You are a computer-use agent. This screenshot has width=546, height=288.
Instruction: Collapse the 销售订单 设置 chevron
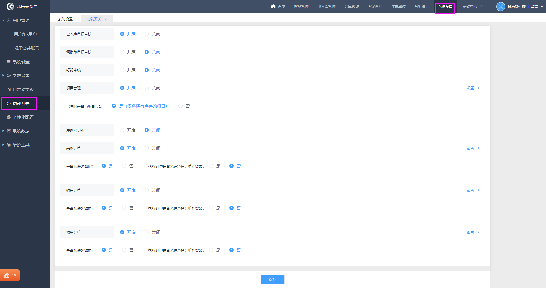tap(478, 190)
